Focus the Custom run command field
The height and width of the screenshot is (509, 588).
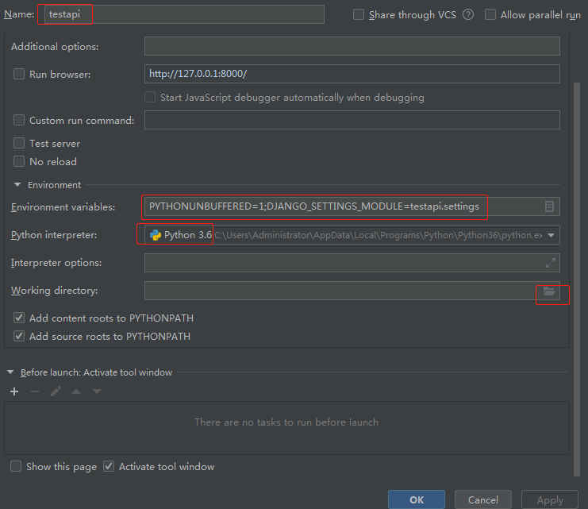[x=352, y=120]
